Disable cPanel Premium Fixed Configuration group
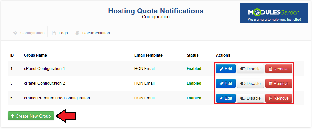 coord(251,98)
